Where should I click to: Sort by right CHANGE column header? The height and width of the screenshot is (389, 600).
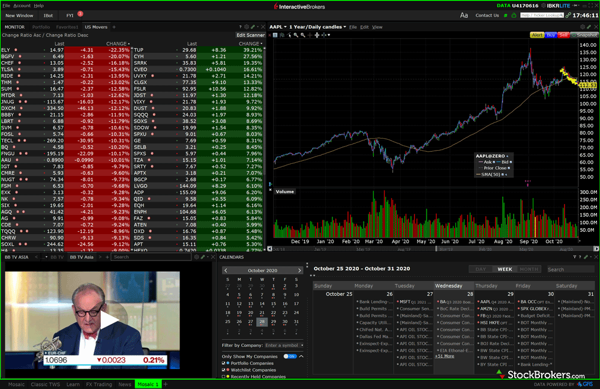[250, 44]
